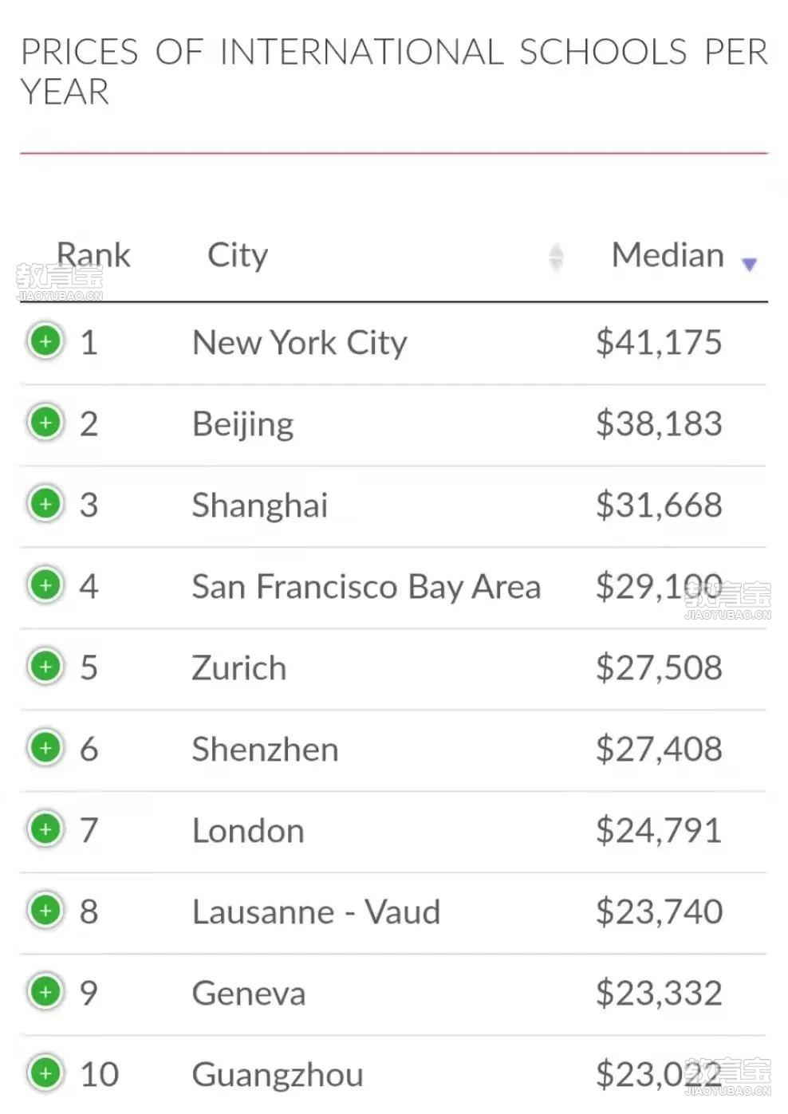Click the Beijing city name
This screenshot has width=788, height=1114.
point(243,425)
